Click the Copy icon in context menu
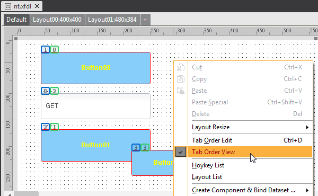This screenshot has height=196, width=318. 181,79
